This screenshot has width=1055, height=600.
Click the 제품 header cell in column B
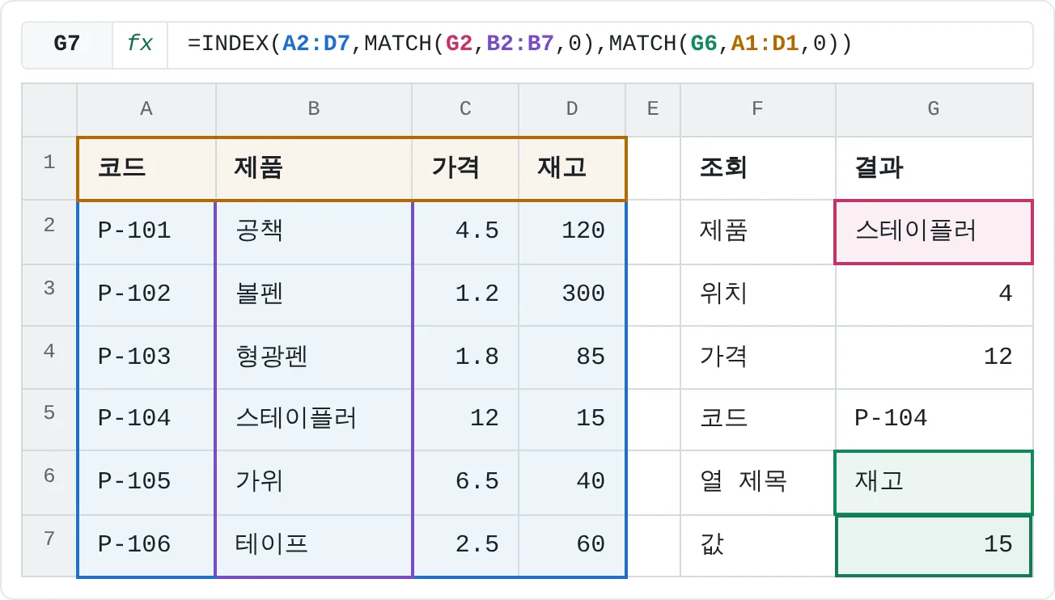(x=314, y=168)
